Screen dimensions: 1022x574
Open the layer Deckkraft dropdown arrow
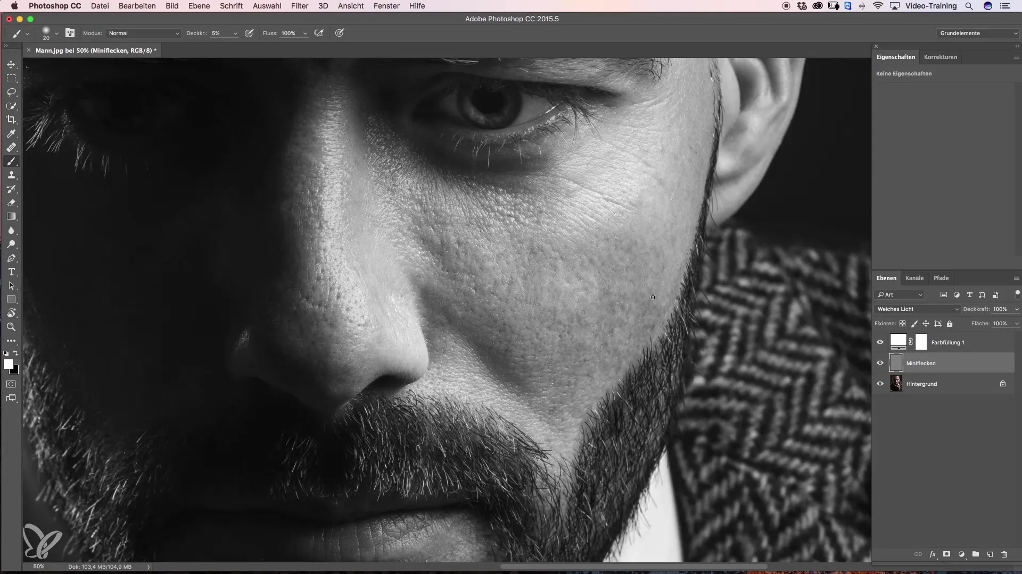pos(1017,309)
